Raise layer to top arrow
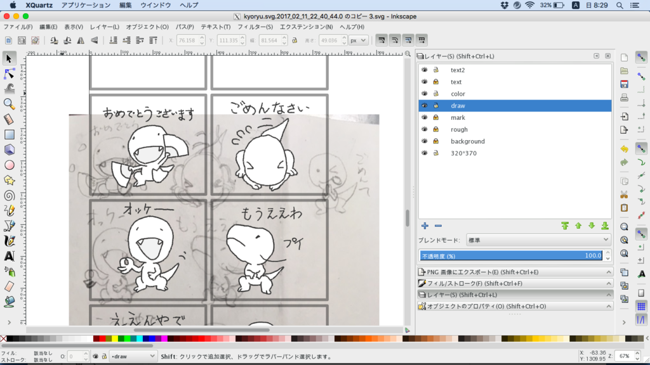The width and height of the screenshot is (650, 365). coord(565,226)
